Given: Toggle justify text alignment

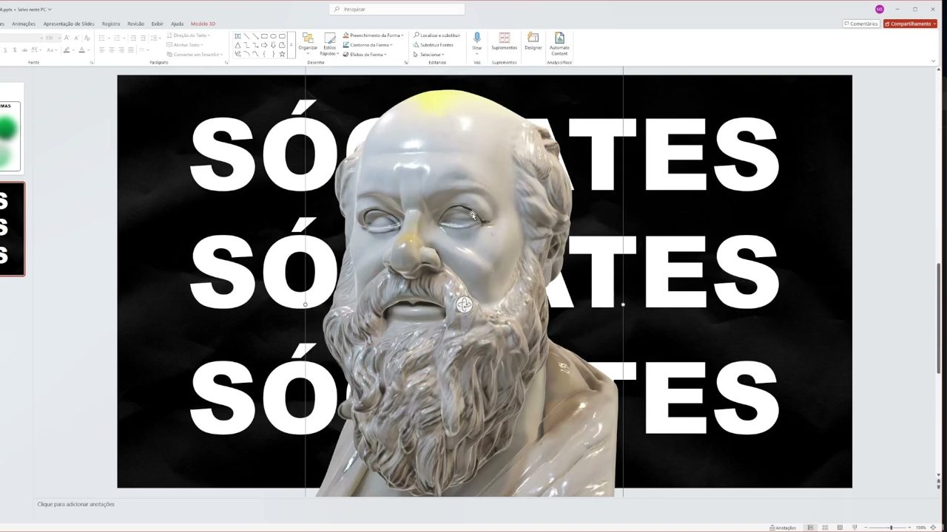Looking at the screenshot, I should pyautogui.click(x=131, y=50).
